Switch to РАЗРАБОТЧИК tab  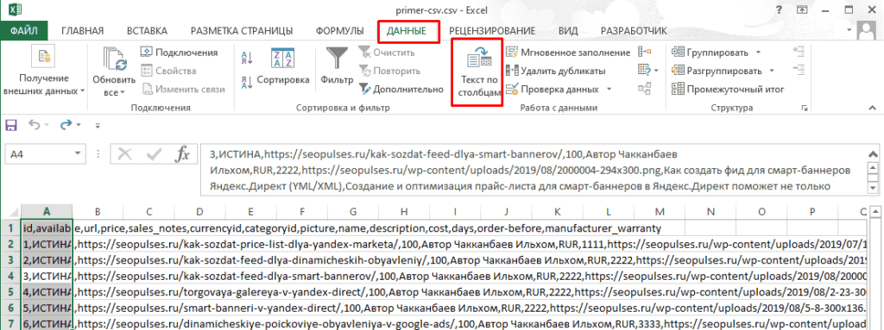[x=634, y=31]
